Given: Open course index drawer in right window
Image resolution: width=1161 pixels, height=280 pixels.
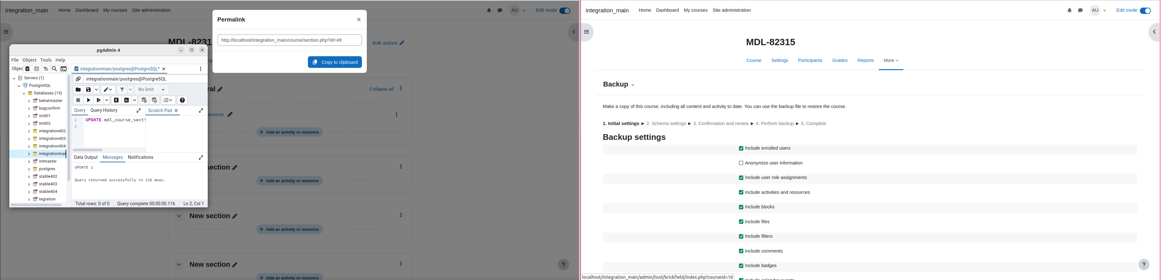Looking at the screenshot, I should 586,32.
